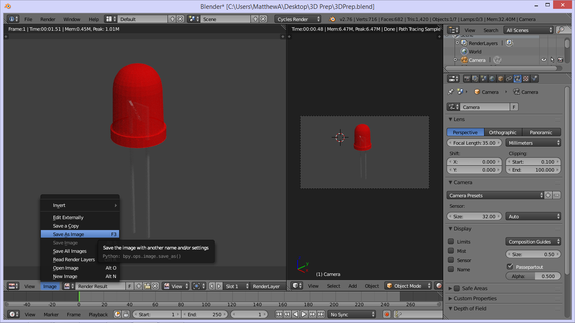
Task: Open the Texture properties tab checker icon
Action: click(x=526, y=79)
